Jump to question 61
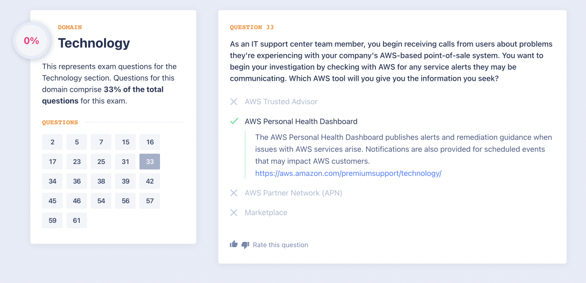Image resolution: width=586 pixels, height=283 pixels. click(77, 220)
